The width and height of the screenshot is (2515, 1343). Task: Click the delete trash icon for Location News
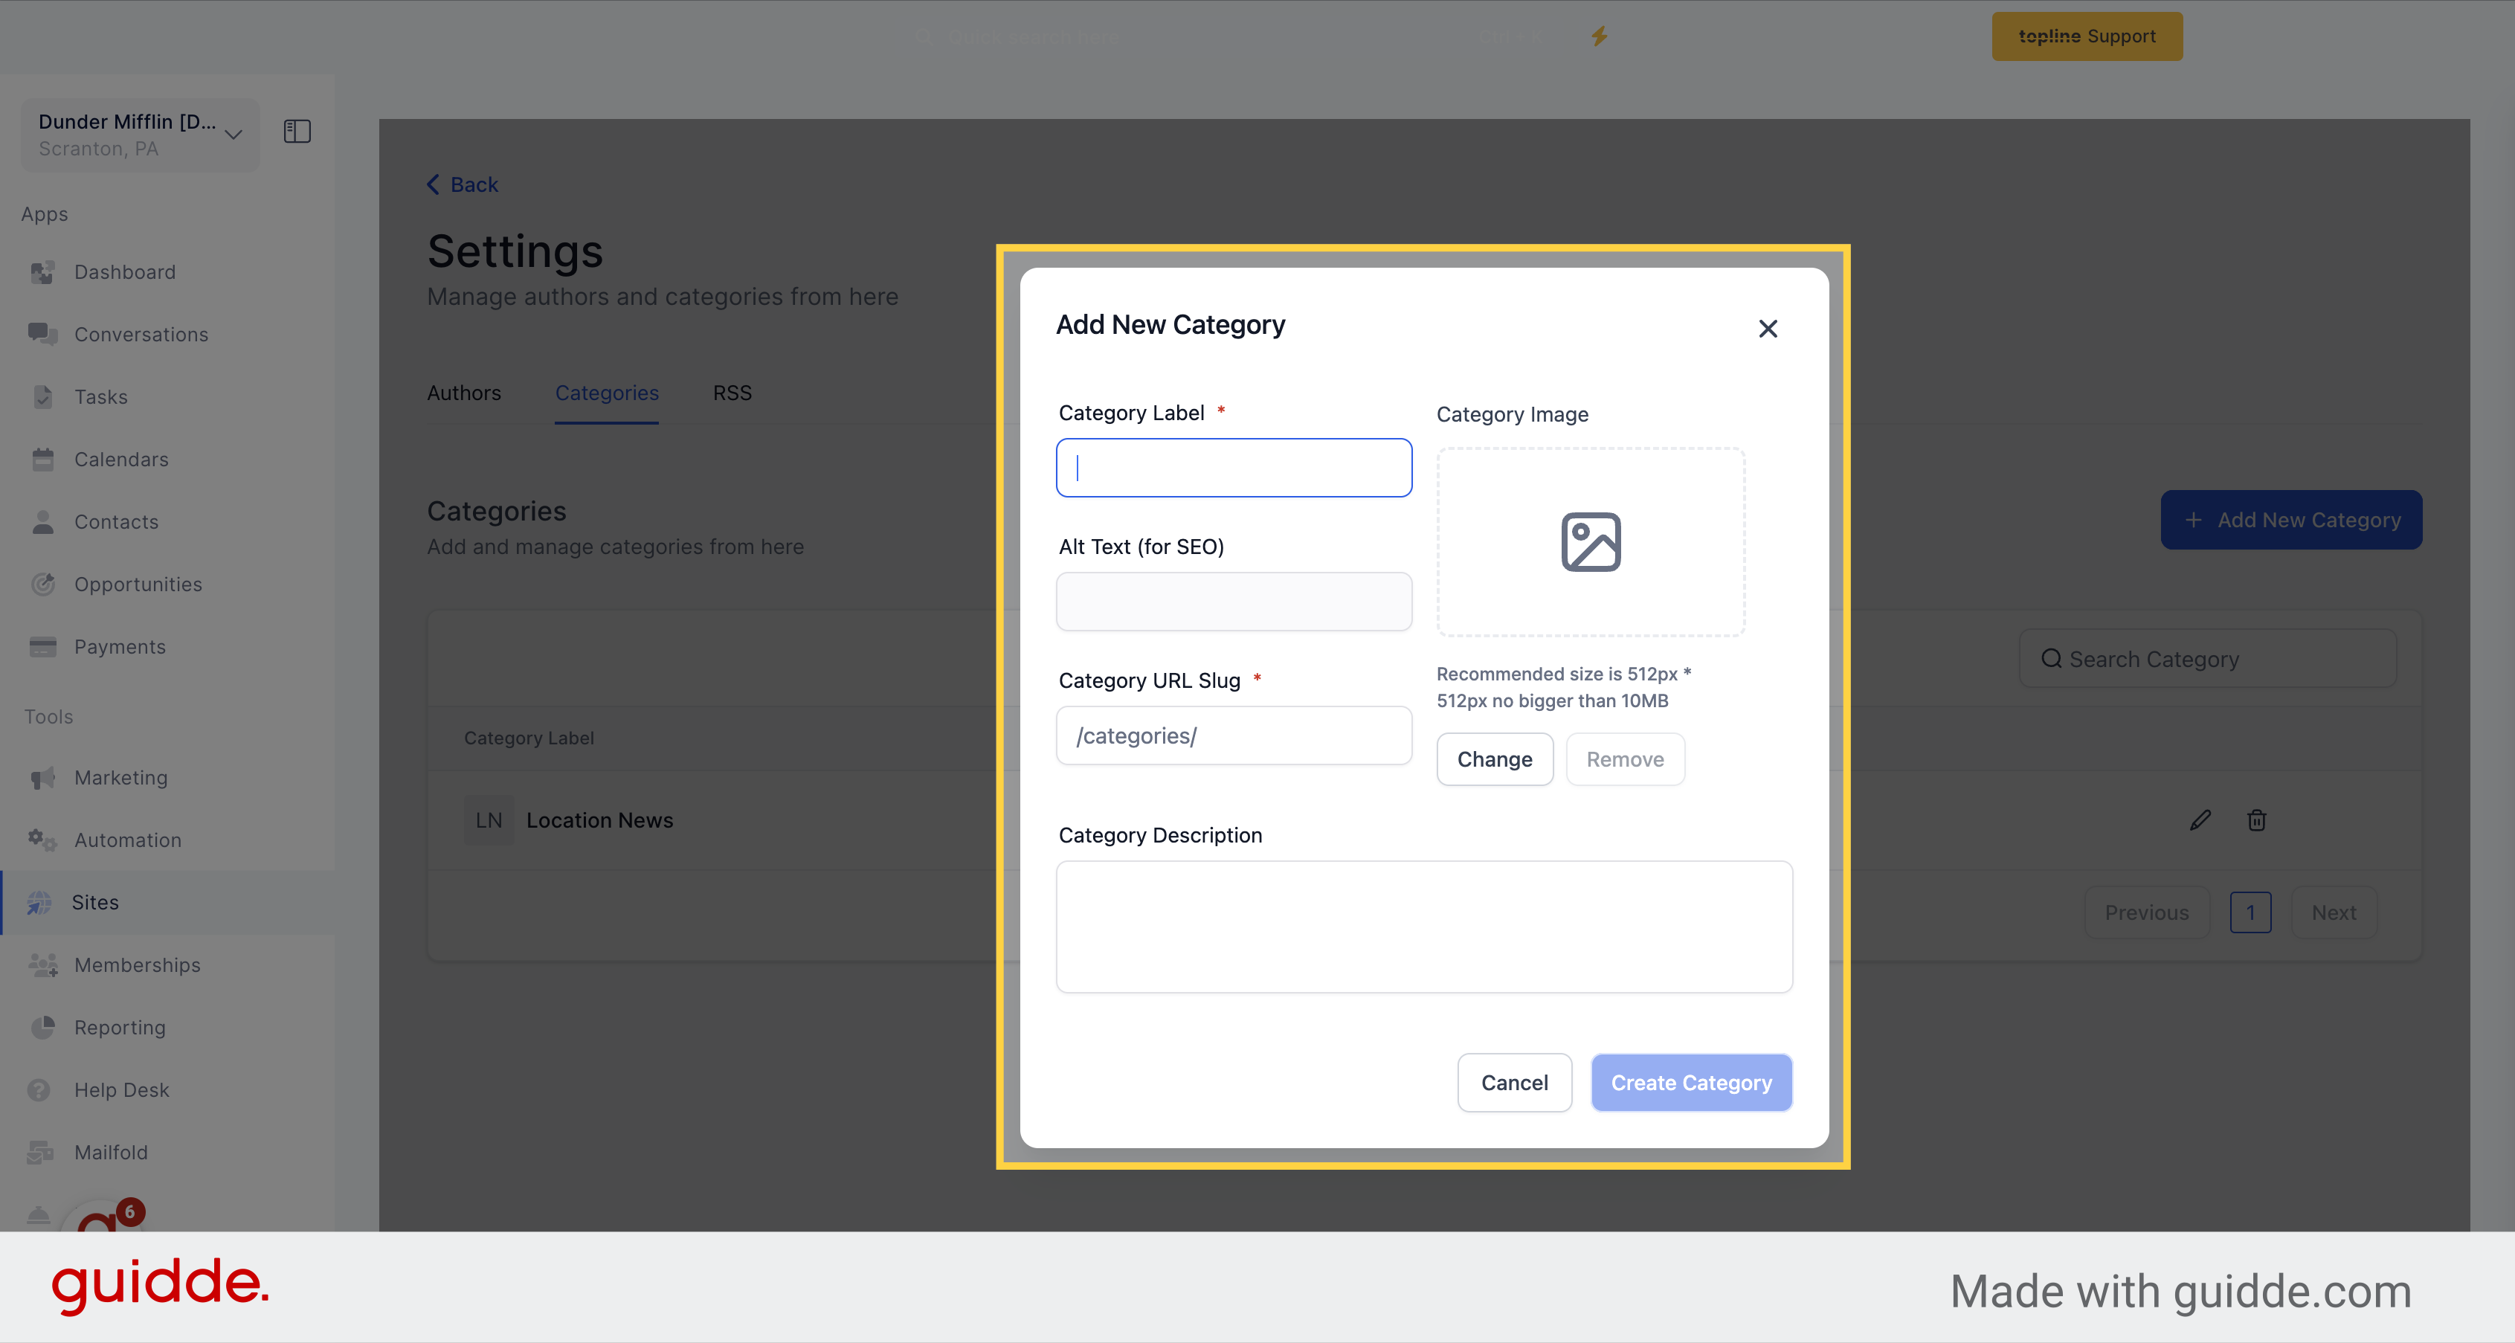tap(2257, 820)
